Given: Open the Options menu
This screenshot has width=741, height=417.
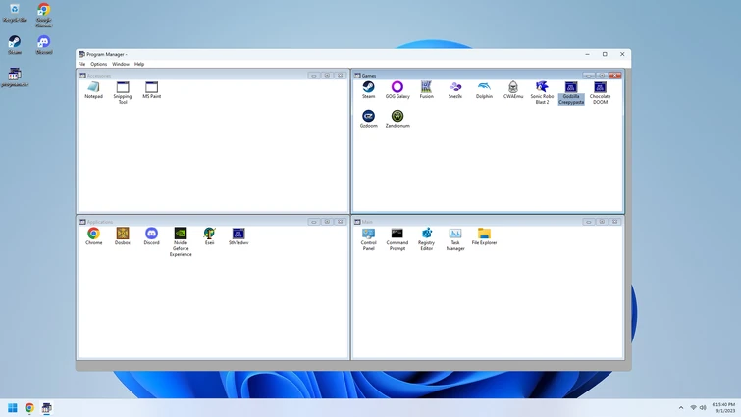Looking at the screenshot, I should coord(99,64).
